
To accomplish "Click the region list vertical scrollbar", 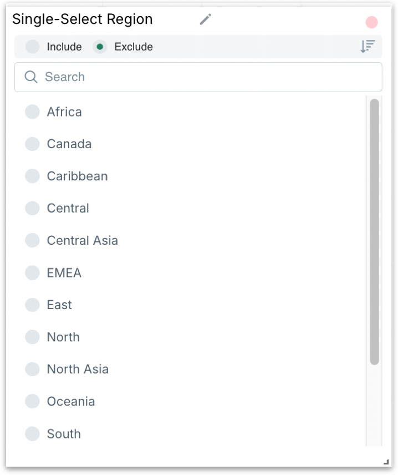I will [x=374, y=232].
